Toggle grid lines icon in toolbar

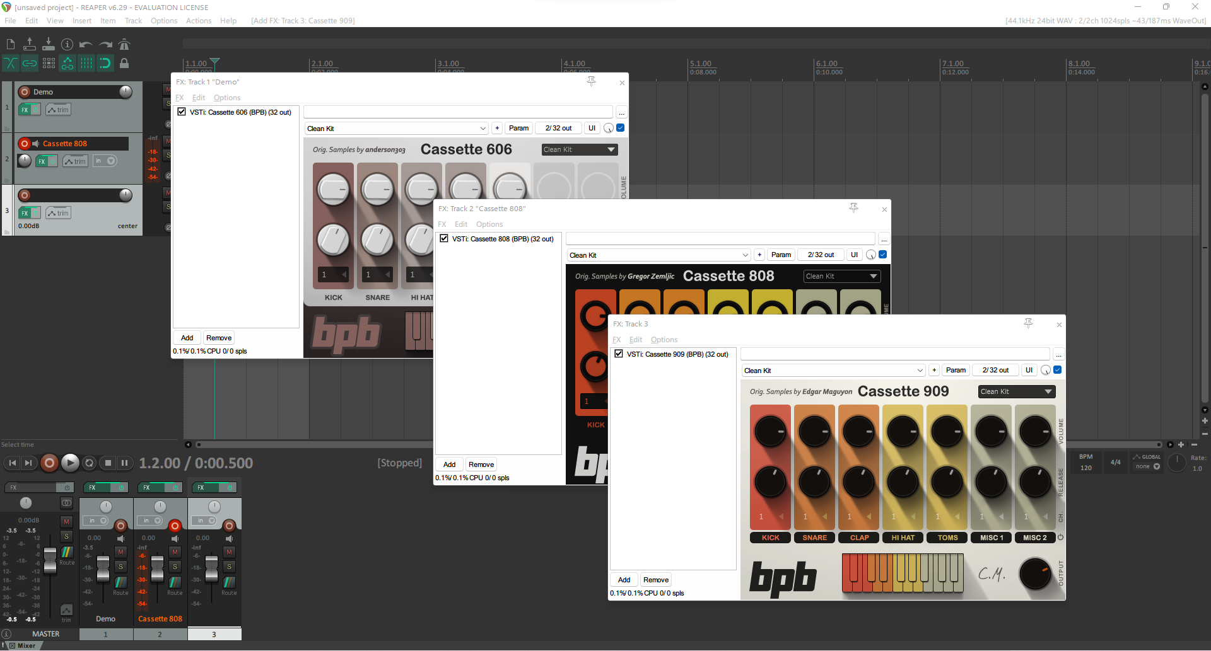[x=86, y=63]
